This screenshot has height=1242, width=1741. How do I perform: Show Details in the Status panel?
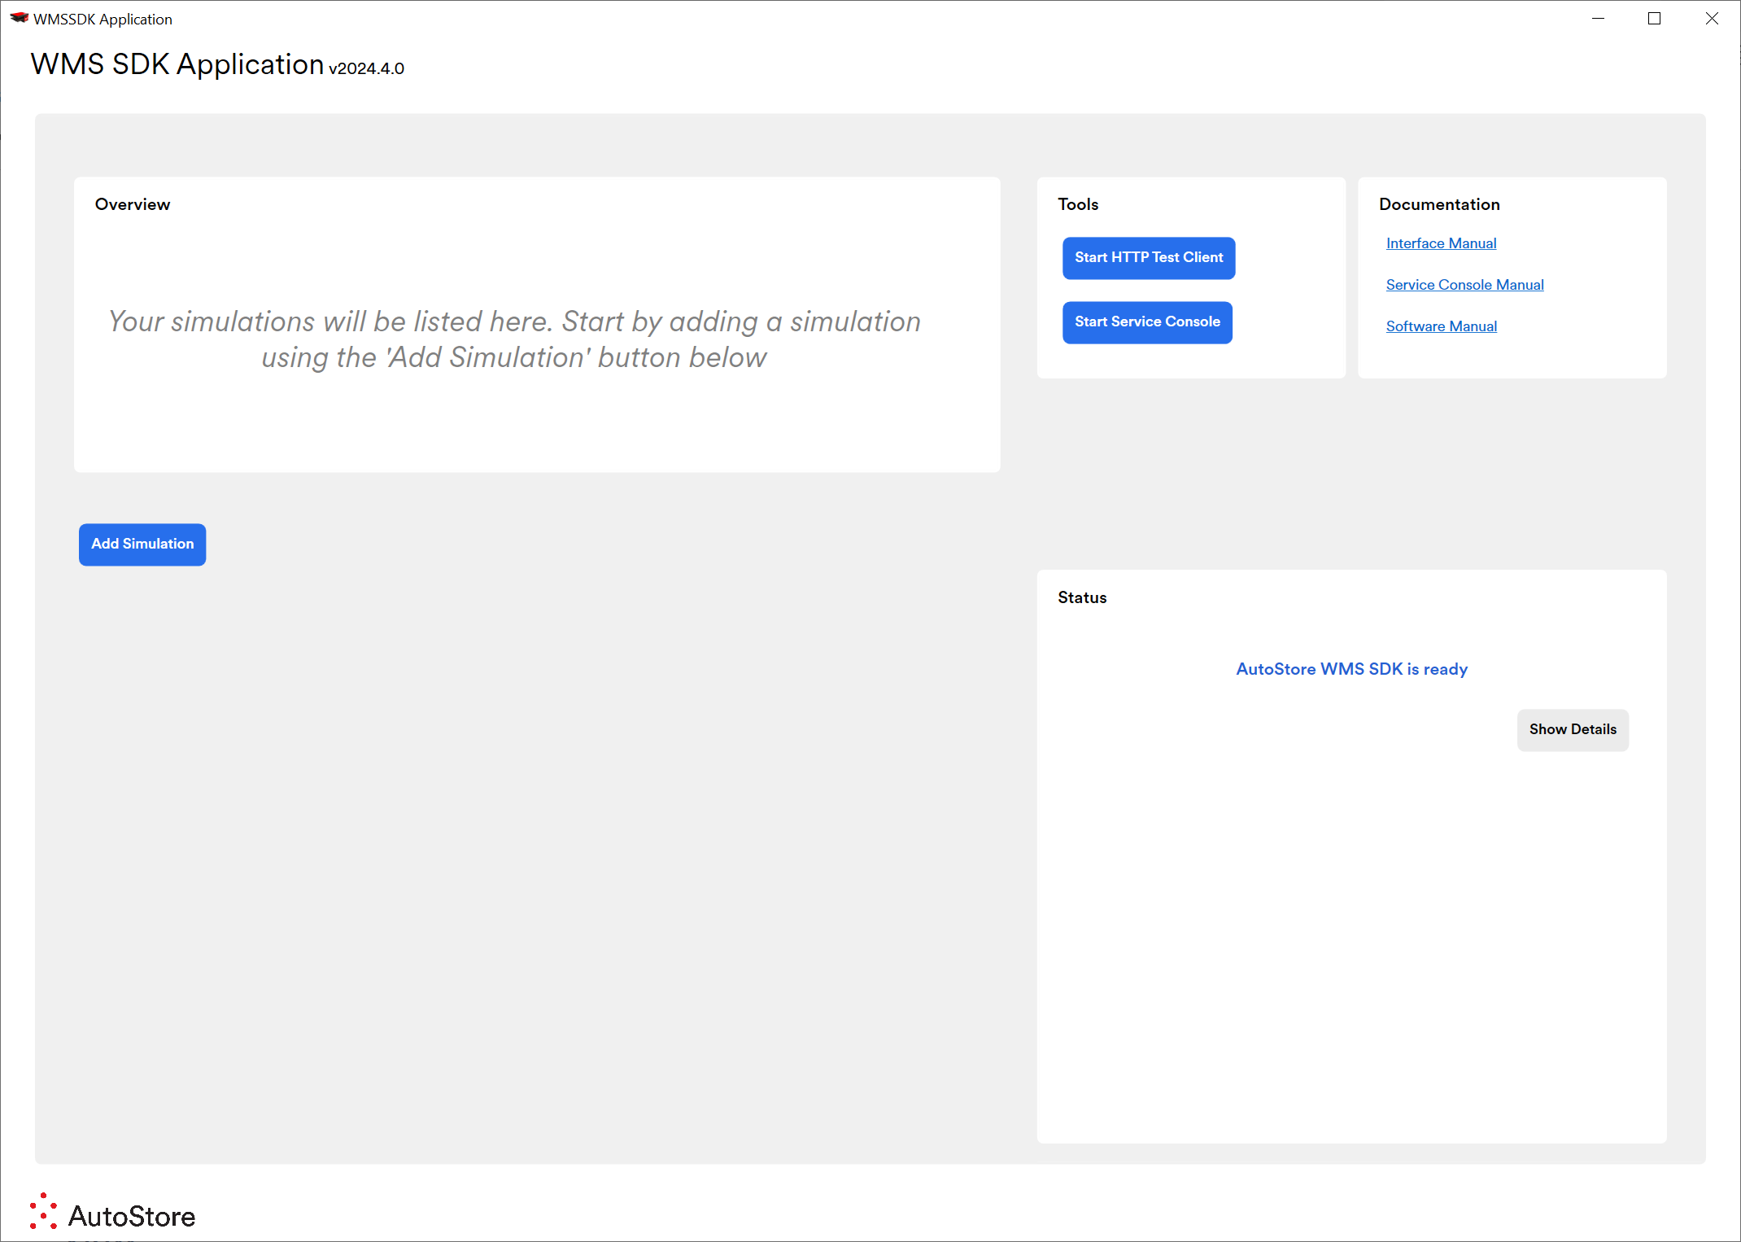click(1573, 729)
